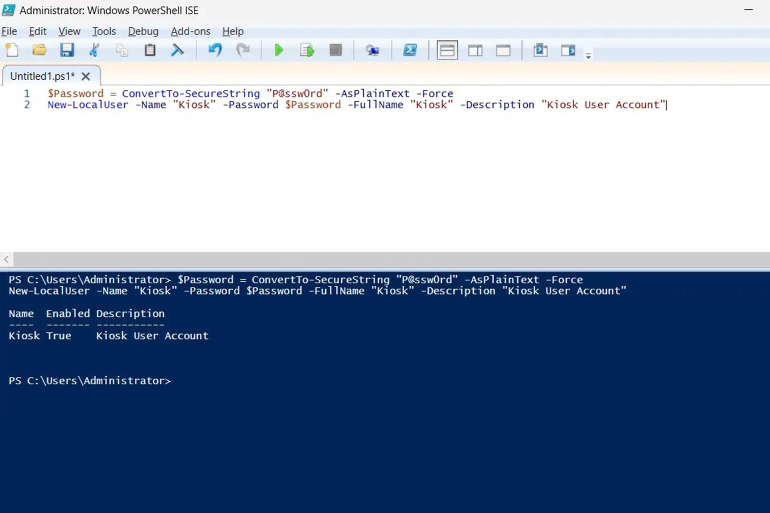The height and width of the screenshot is (513, 770).
Task: Run the script with the green play icon
Action: click(279, 50)
